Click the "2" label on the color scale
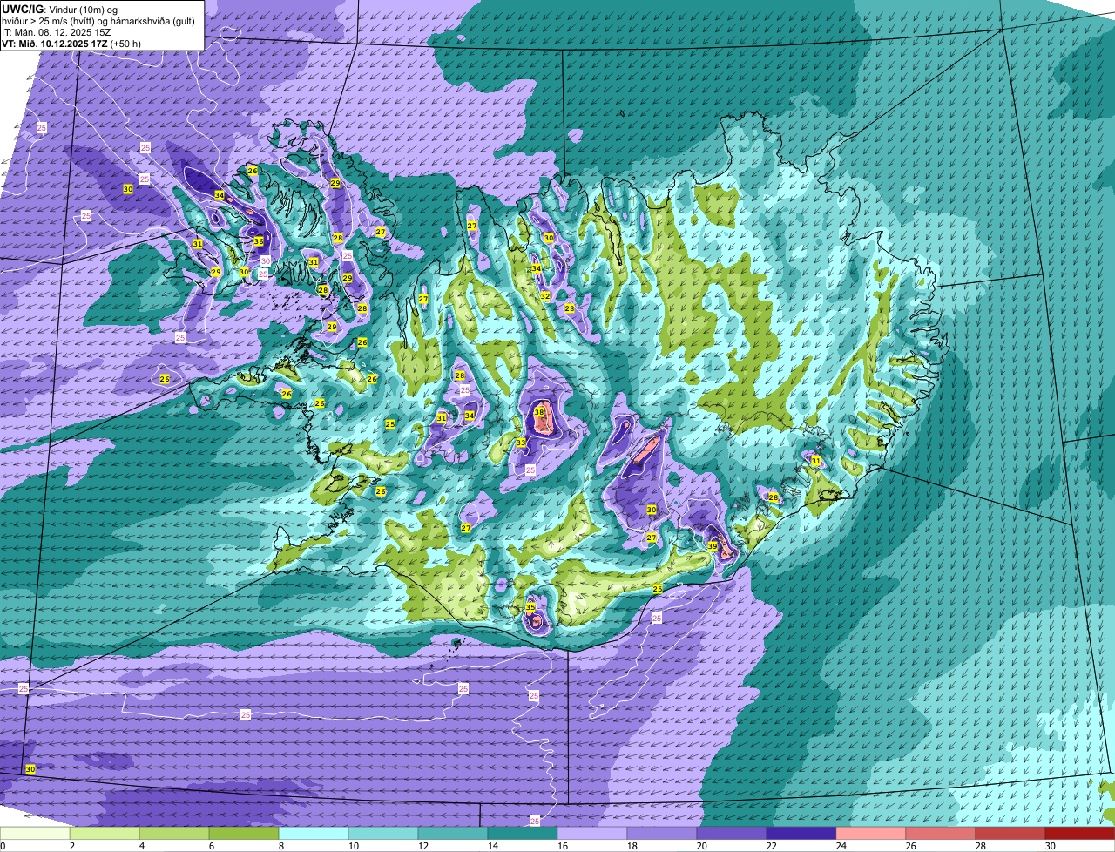Screen dimensions: 1115x852 point(71,846)
